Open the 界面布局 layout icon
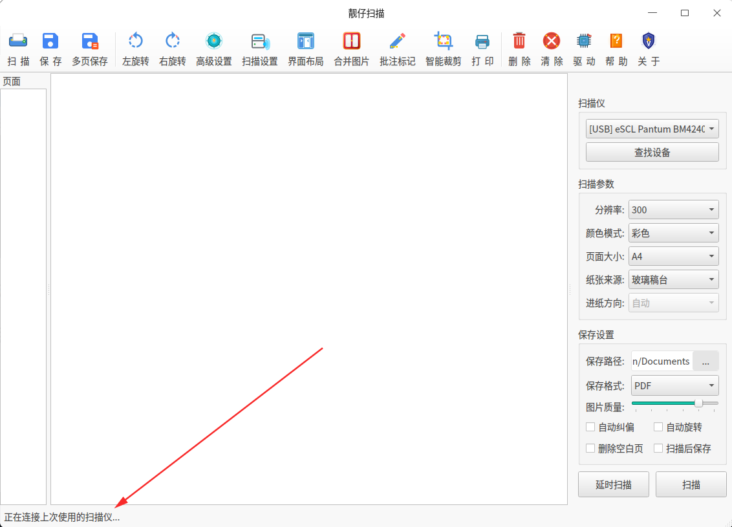Screen dimensions: 732x527 (306, 41)
